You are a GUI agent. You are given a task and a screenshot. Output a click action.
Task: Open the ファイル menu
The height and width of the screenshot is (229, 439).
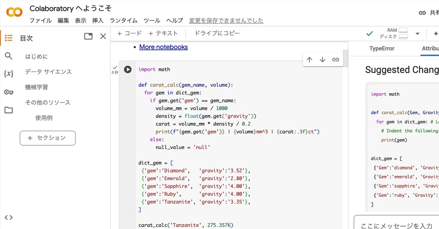40,21
